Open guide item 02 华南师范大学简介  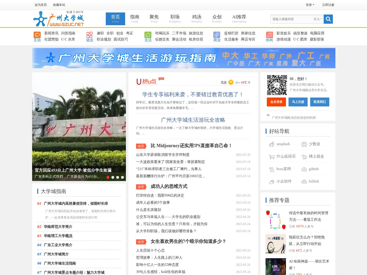coord(58,227)
